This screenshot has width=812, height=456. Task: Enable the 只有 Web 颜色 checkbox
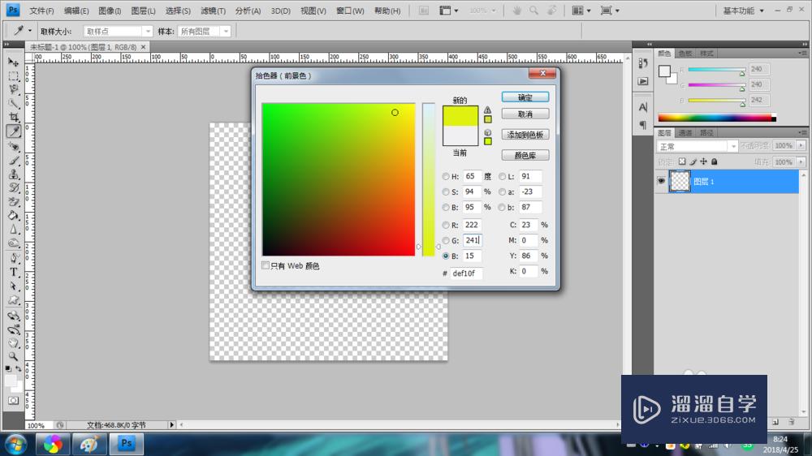[x=266, y=265]
